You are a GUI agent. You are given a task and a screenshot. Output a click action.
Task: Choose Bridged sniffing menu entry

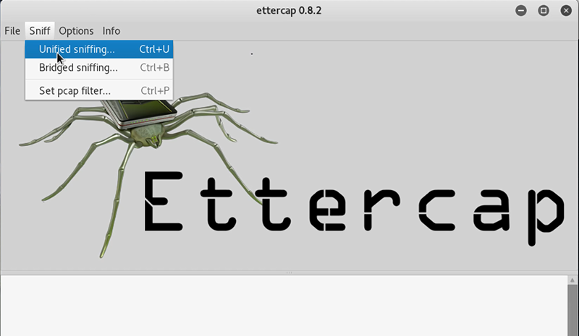(99, 68)
